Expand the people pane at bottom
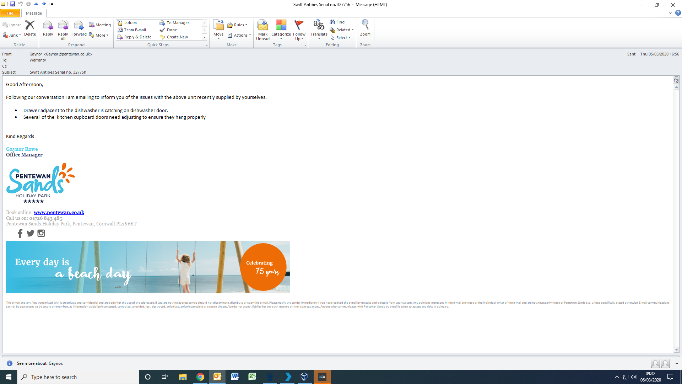 click(x=677, y=363)
